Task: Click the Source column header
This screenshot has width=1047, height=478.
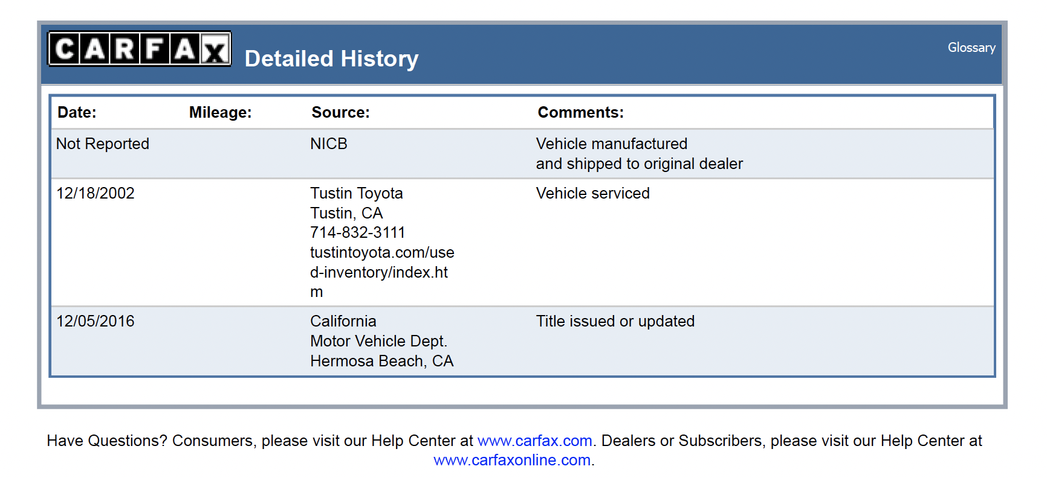Action: coord(340,112)
